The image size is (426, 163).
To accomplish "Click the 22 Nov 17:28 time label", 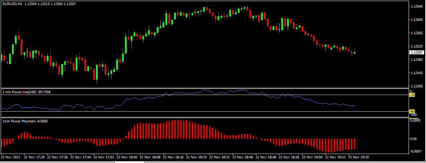I will click(x=35, y=157).
